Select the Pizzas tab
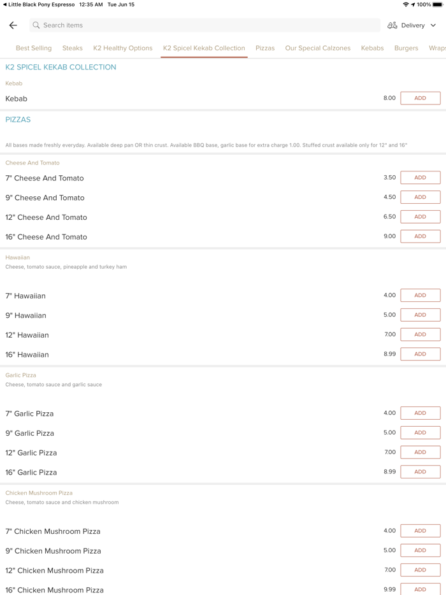446x595 pixels. [x=265, y=48]
